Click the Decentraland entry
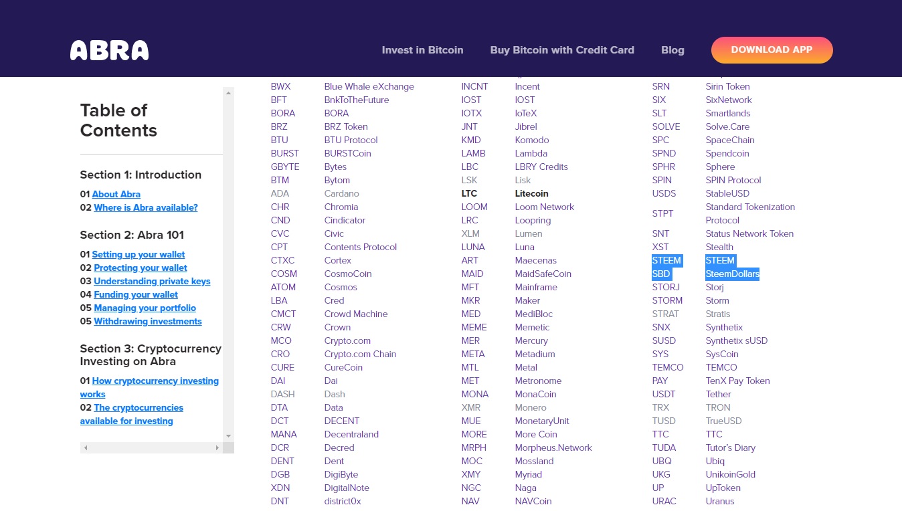Viewport: 902px width, 511px height. (x=351, y=434)
